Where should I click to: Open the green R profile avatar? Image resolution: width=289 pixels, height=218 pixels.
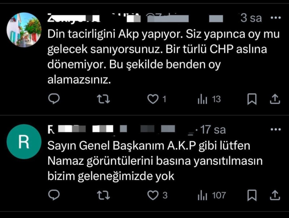24,142
